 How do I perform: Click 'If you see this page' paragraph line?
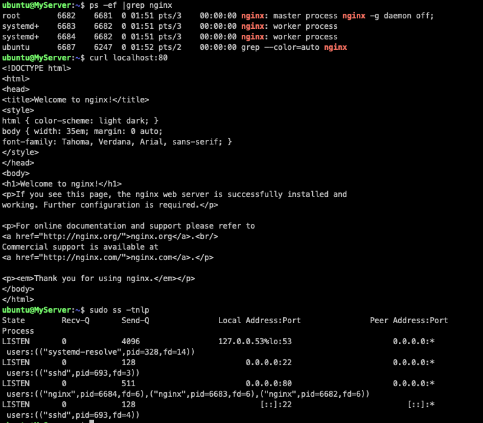[174, 194]
